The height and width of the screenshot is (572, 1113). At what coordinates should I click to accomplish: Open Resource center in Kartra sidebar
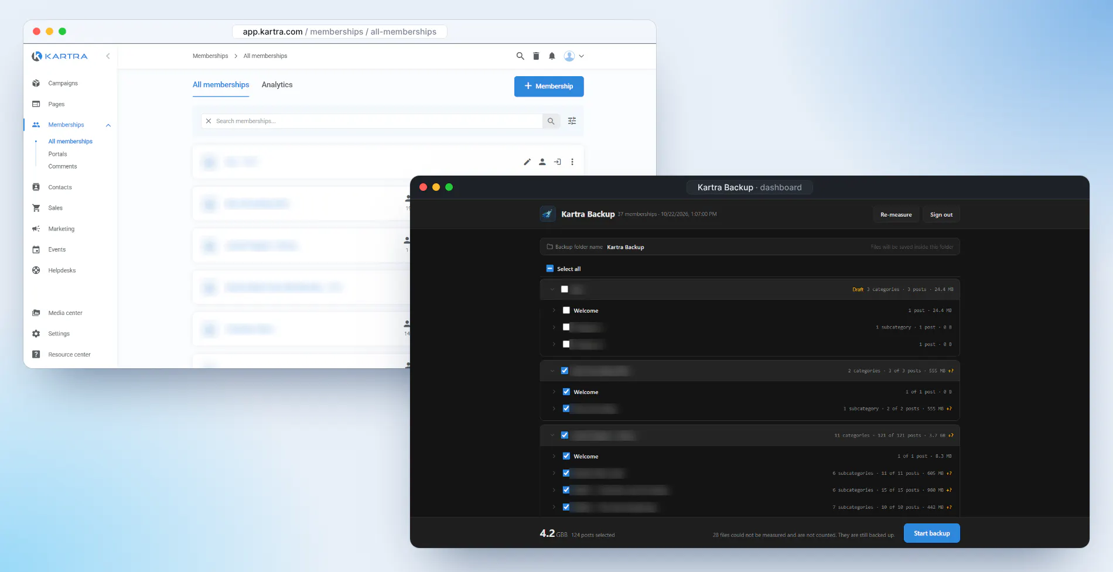click(69, 355)
